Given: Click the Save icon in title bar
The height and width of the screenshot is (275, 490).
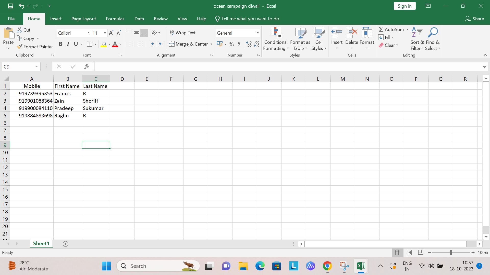Looking at the screenshot, I should point(10,6).
